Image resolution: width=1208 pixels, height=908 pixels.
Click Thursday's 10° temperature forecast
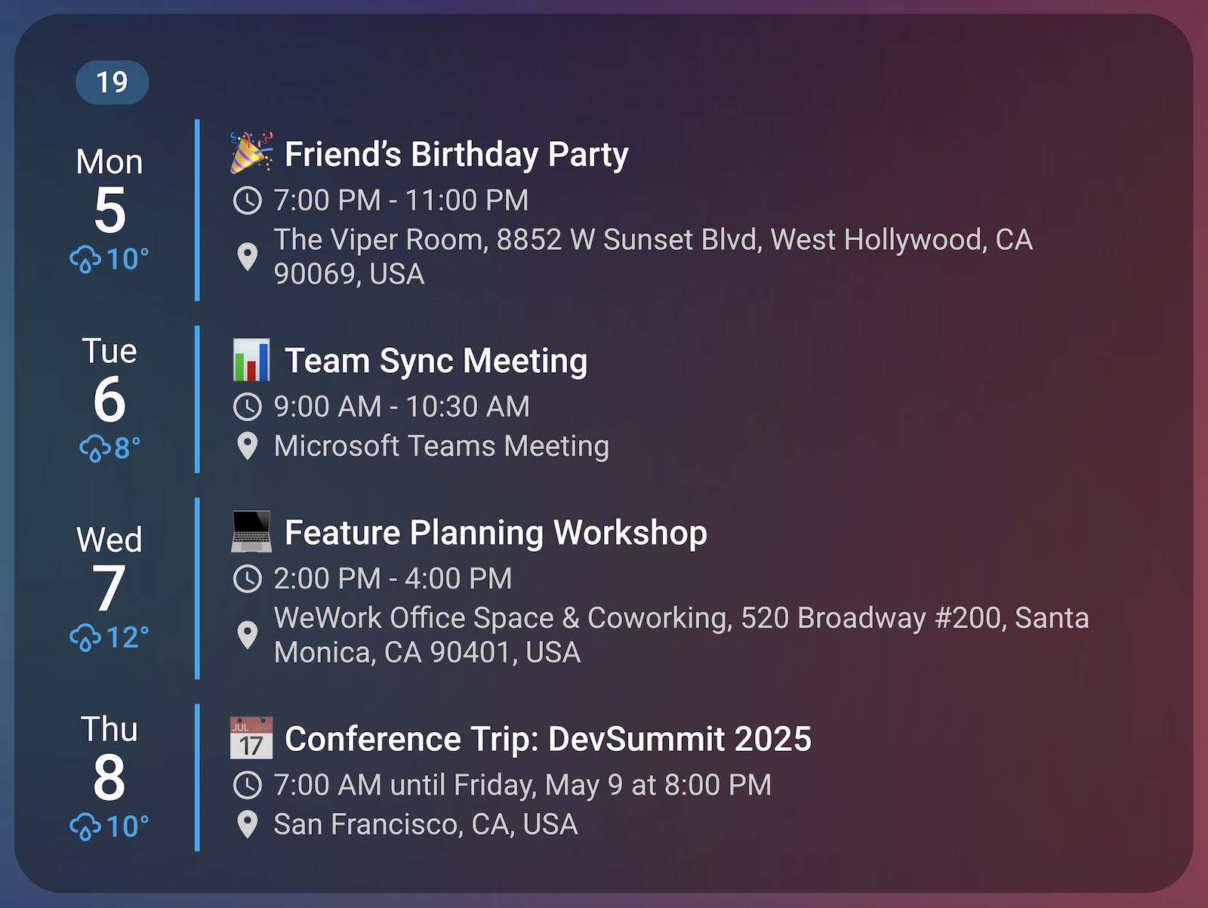pyautogui.click(x=127, y=826)
